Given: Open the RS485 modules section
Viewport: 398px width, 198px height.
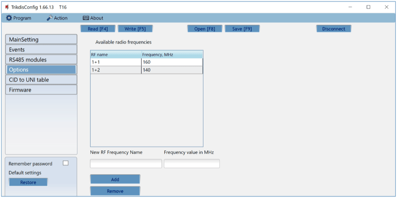Looking at the screenshot, I should point(41,60).
